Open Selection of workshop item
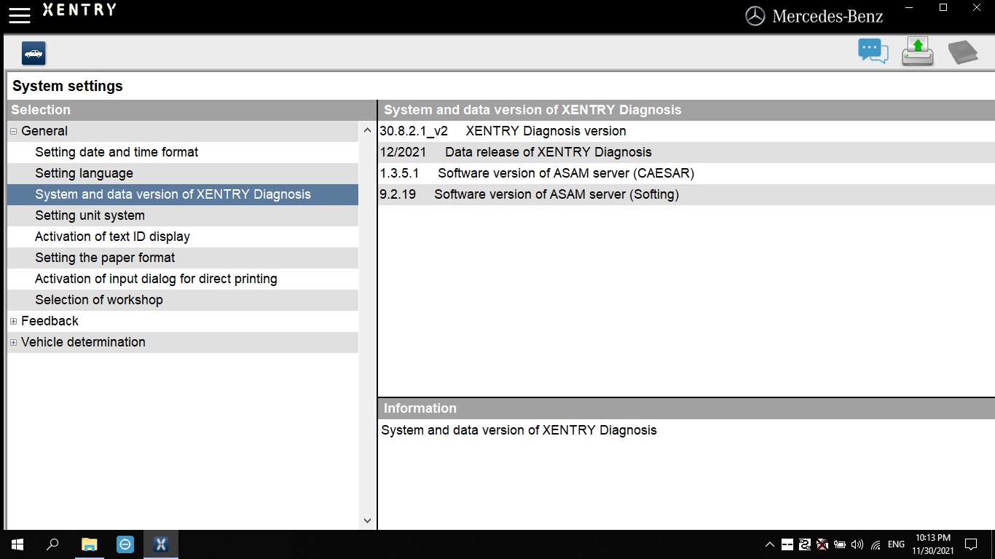The height and width of the screenshot is (559, 995). tap(99, 300)
